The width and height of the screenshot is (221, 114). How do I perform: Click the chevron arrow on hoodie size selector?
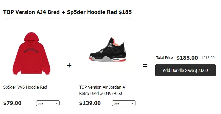coord(57,103)
